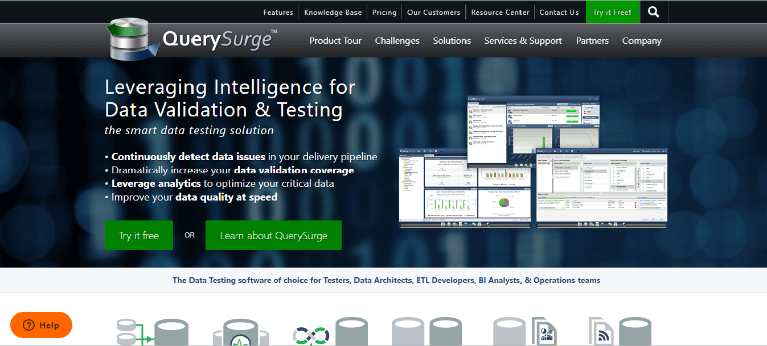Go to the Pricing page
The height and width of the screenshot is (346, 767).
pos(384,12)
